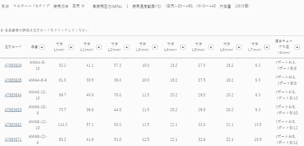Viewport: 304px width, 146px height.
Task: Open the 適合チューブ外径 column filter dropdown
Action: [297, 47]
